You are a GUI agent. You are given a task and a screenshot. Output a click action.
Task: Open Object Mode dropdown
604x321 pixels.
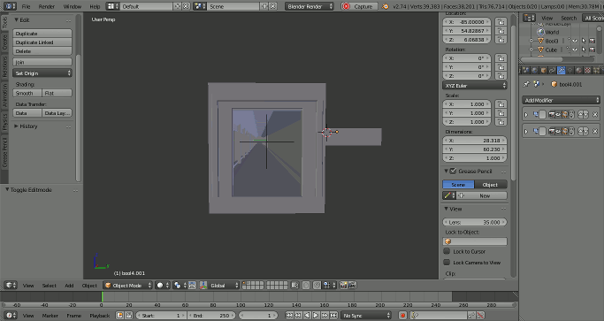click(x=128, y=286)
